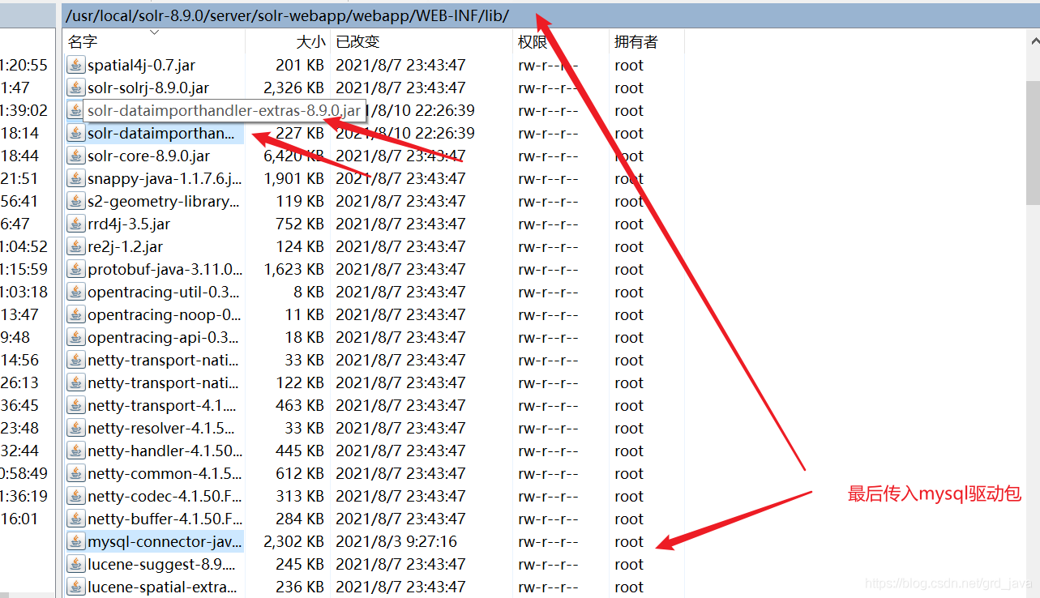Click the jar icon beside solr-solrj-8.9.0.jar

point(76,88)
